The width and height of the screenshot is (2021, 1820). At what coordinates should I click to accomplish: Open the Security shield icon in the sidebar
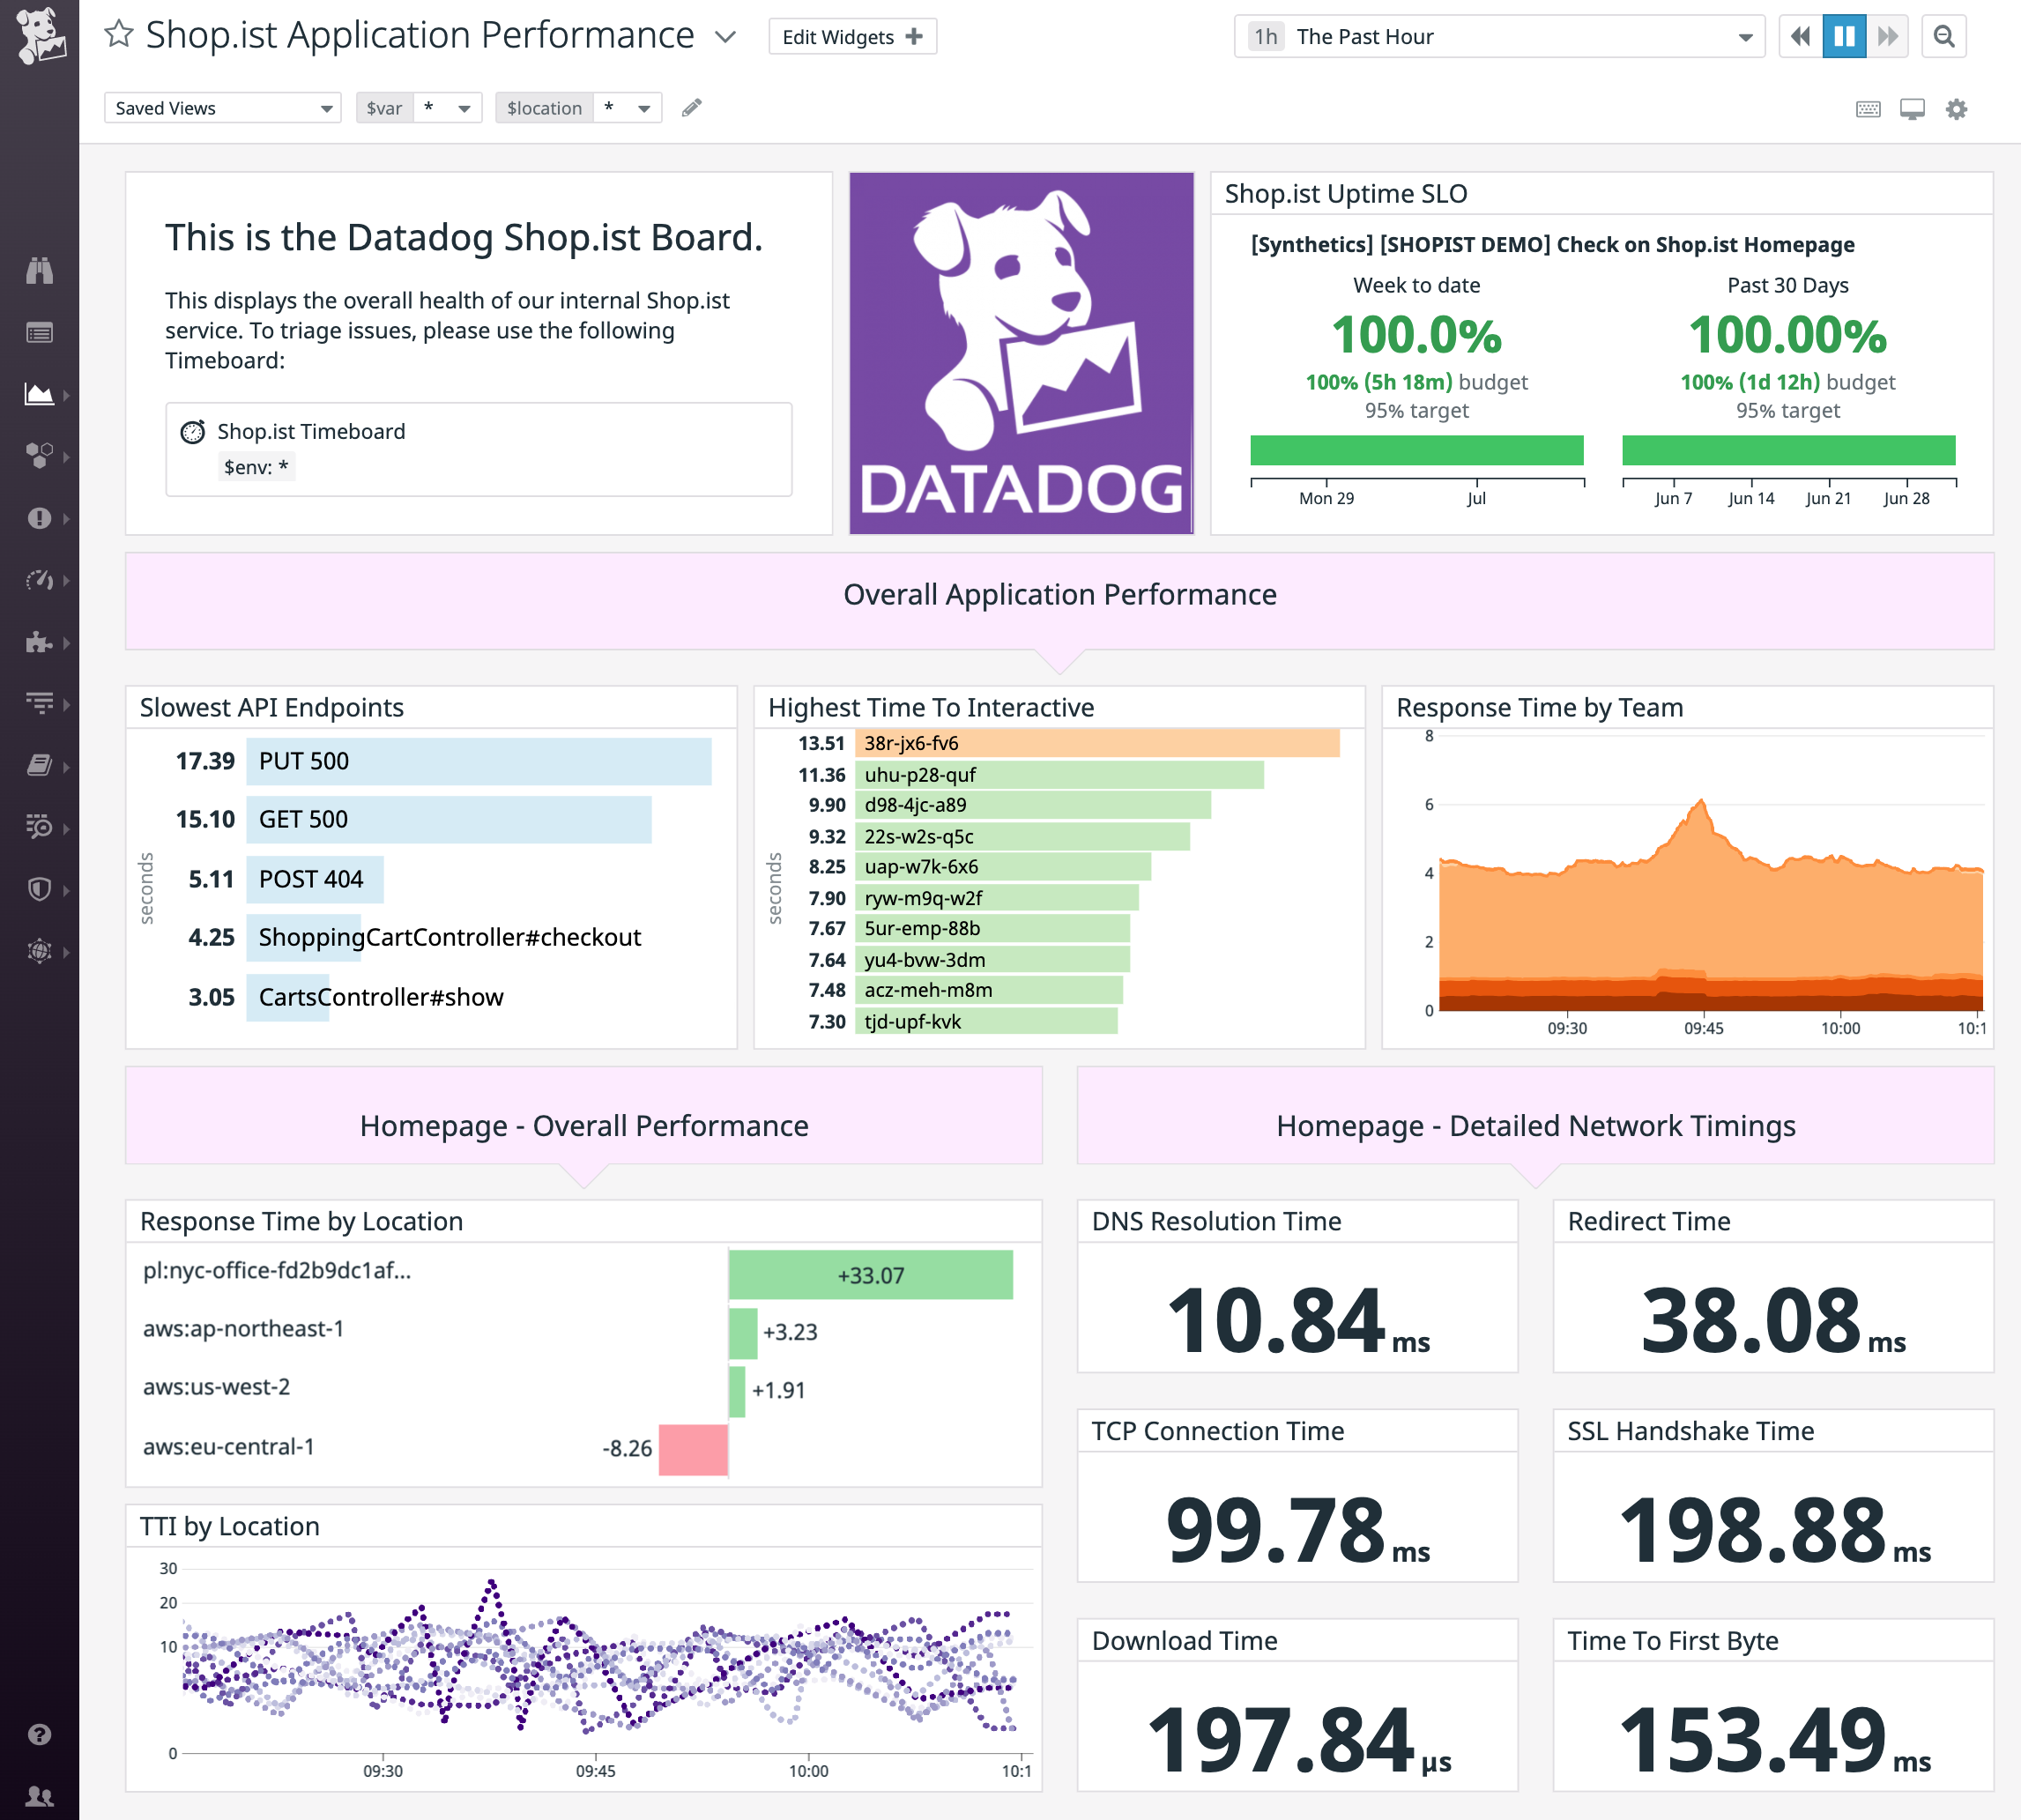pyautogui.click(x=40, y=889)
